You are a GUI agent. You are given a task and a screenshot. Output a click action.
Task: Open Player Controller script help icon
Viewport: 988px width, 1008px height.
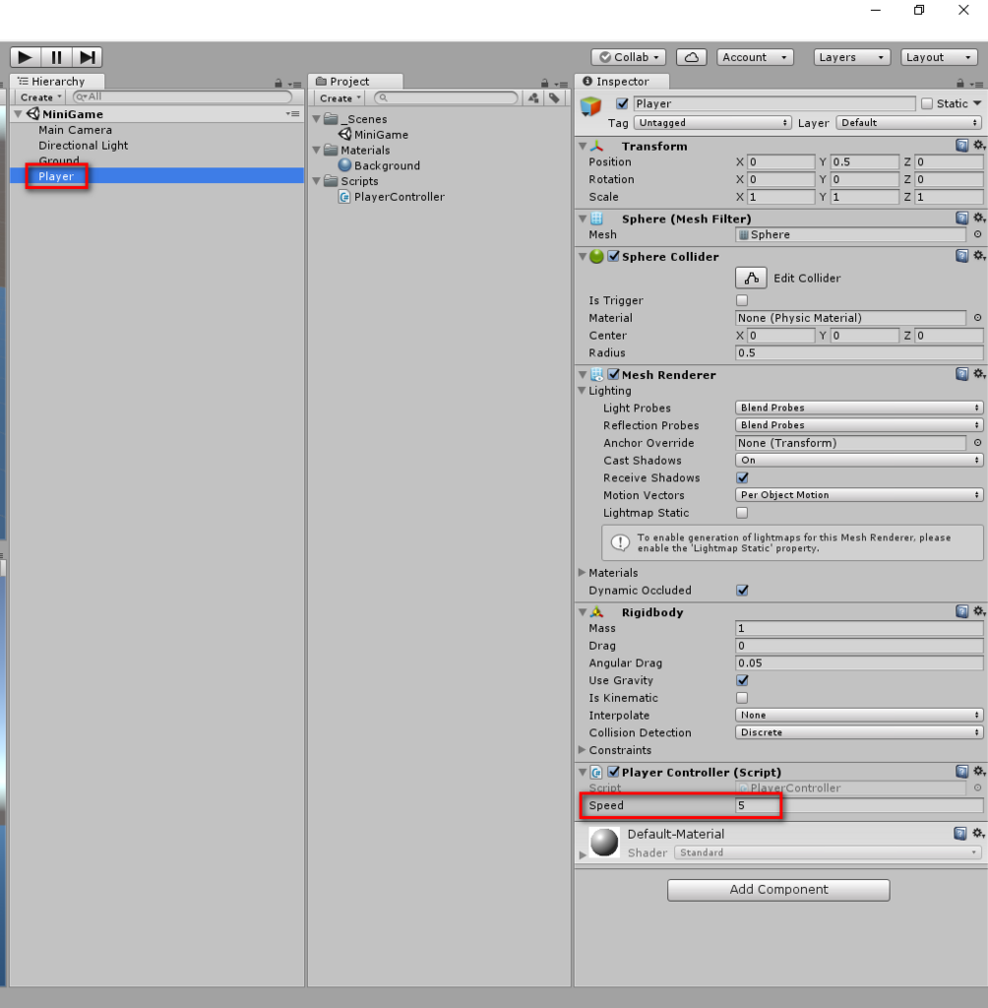coord(961,772)
